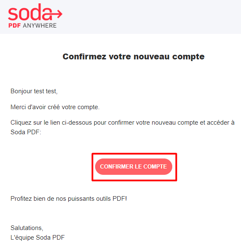This screenshot has height=248, width=241.
Task: Click the word CONFIRMER on the red button
Action: click(117, 166)
